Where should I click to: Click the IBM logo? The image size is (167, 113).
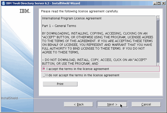point(25,11)
